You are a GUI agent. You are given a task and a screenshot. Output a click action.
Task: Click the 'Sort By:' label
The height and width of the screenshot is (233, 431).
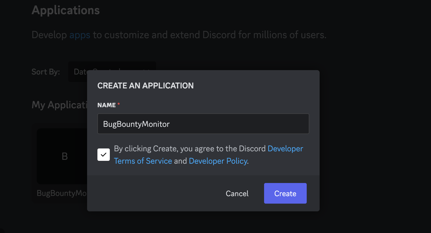[46, 72]
